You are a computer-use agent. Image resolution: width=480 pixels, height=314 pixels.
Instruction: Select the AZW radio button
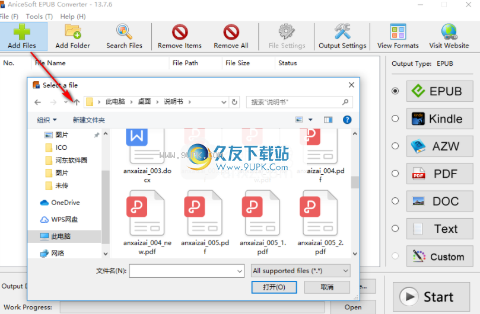tap(395, 146)
